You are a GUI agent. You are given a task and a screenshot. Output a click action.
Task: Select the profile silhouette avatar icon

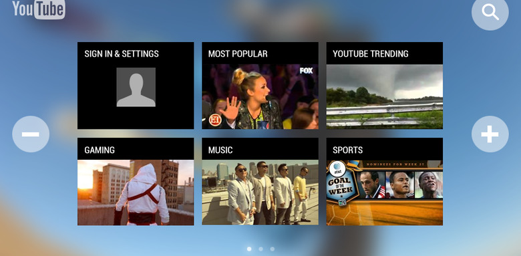point(136,87)
